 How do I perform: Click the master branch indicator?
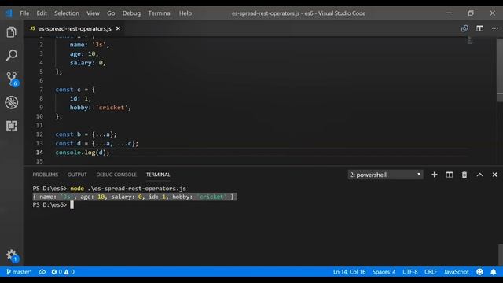19,272
